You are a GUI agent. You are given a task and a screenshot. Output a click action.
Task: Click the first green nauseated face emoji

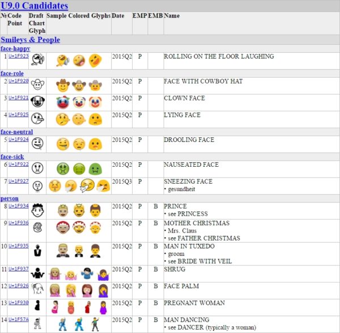pos(63,168)
